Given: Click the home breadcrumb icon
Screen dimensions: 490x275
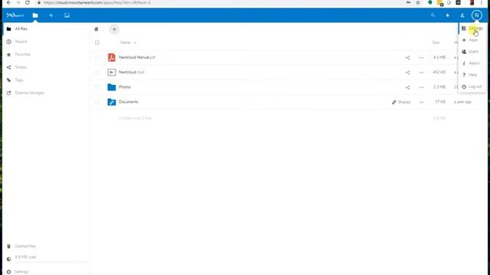Looking at the screenshot, I should coord(96,29).
